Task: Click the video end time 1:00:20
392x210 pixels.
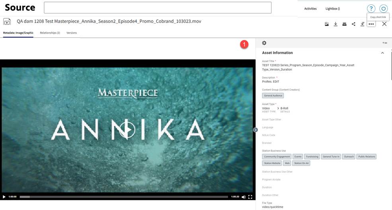Action: 235,197
